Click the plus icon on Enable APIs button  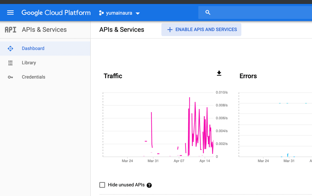click(x=170, y=30)
